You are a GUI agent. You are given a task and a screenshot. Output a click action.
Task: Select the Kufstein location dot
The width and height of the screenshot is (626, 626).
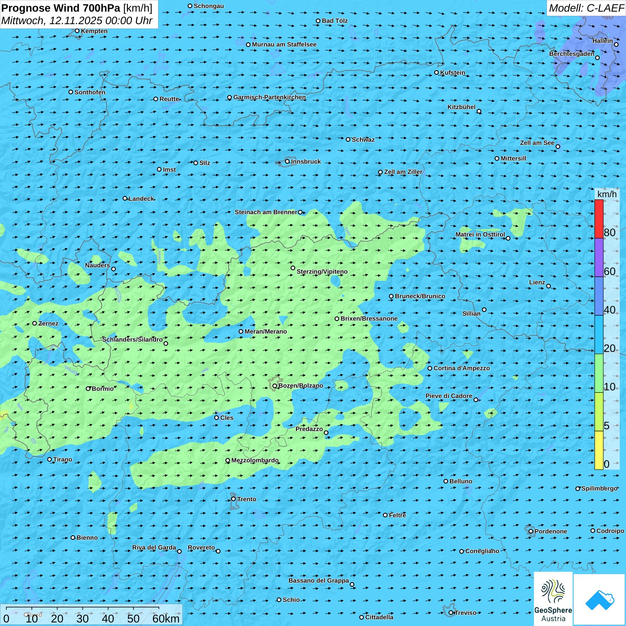(x=437, y=72)
